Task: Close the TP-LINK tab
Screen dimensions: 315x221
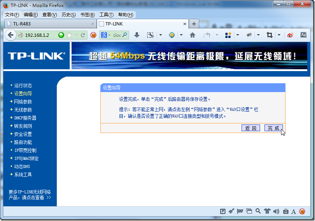Action: click(185, 24)
